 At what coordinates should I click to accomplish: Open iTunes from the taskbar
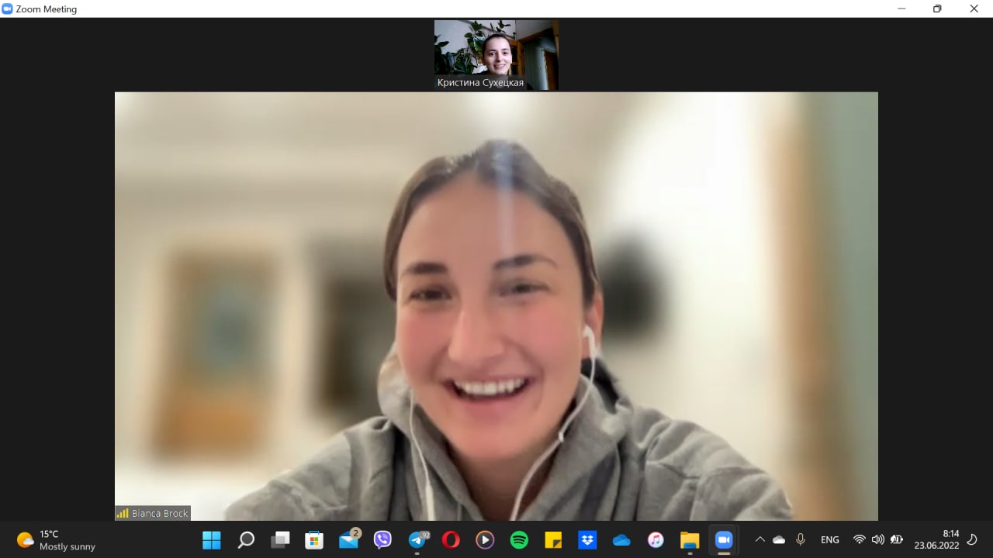tap(656, 540)
